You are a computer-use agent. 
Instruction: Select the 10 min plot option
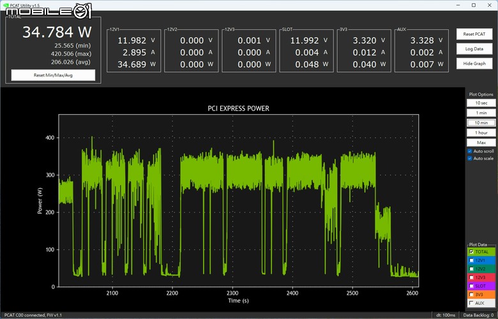[481, 122]
